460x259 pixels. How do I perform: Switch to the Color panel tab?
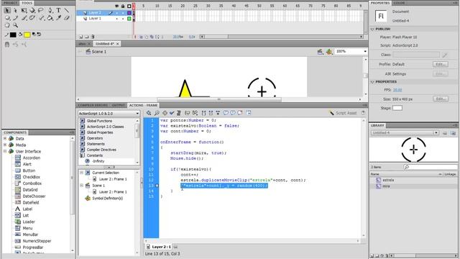pyautogui.click(x=400, y=3)
